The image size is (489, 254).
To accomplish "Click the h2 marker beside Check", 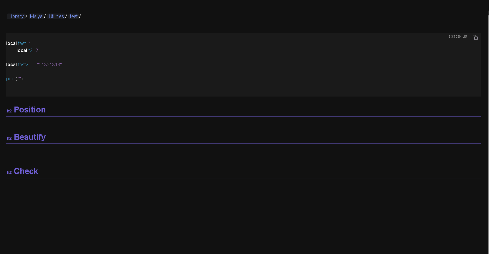I will click(9, 172).
